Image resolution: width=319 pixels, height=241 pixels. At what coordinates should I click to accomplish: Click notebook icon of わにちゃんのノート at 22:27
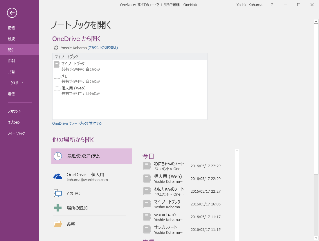[147, 191]
